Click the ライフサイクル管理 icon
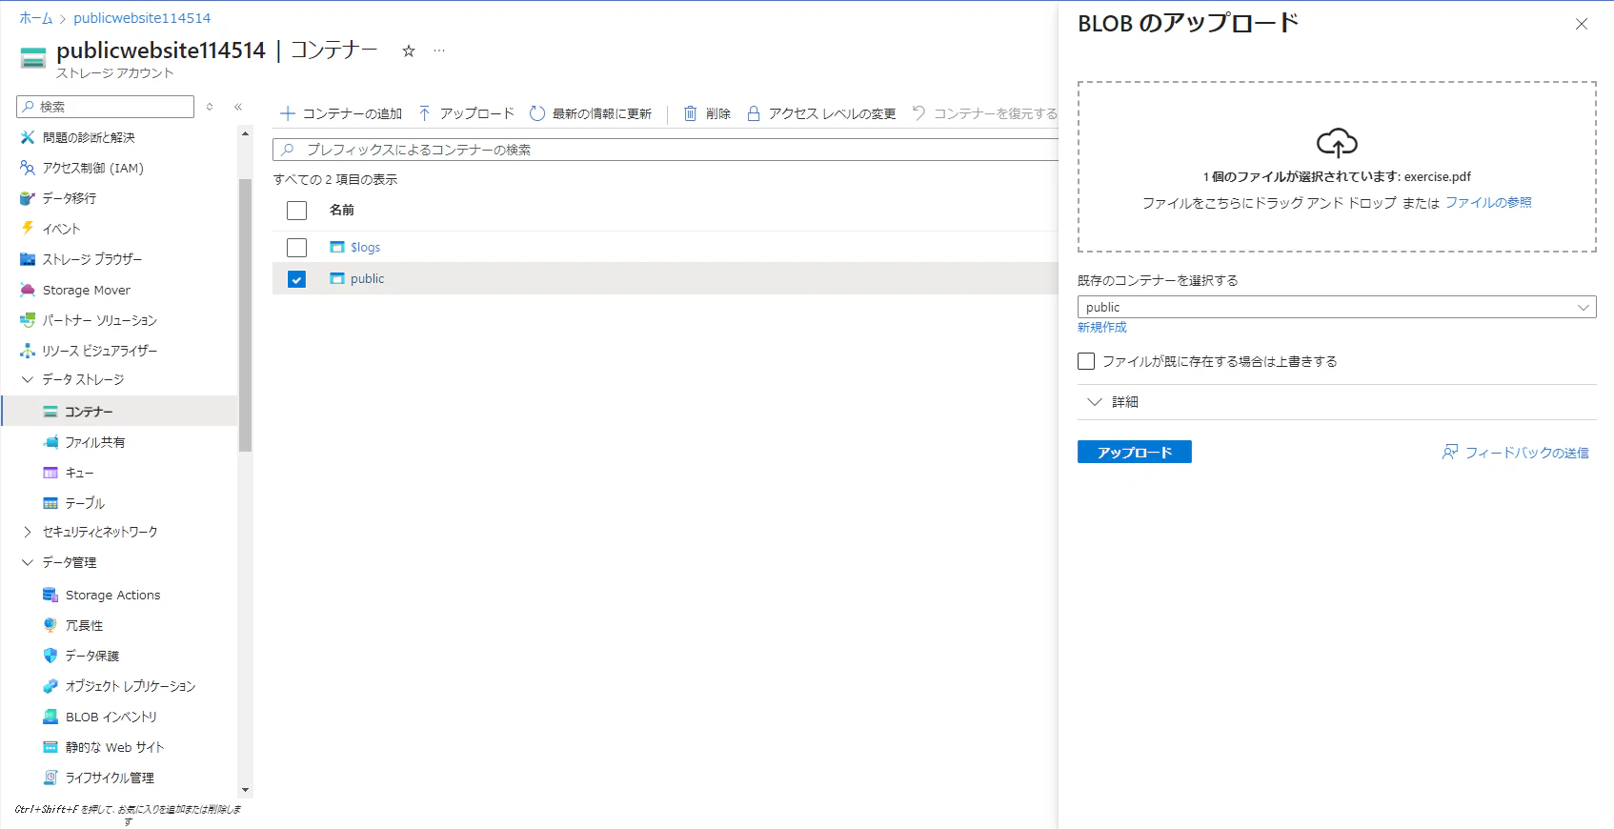This screenshot has height=829, width=1614. (50, 778)
